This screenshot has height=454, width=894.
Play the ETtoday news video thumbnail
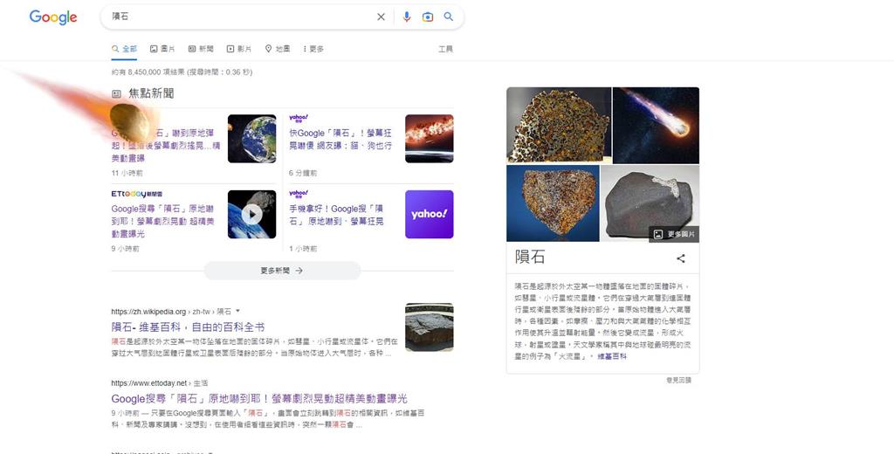pos(252,215)
